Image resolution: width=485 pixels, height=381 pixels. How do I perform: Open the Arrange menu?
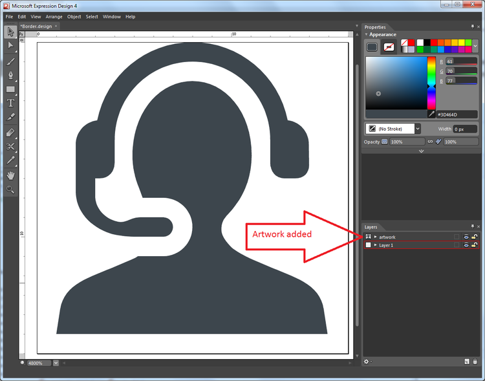[x=54, y=16]
